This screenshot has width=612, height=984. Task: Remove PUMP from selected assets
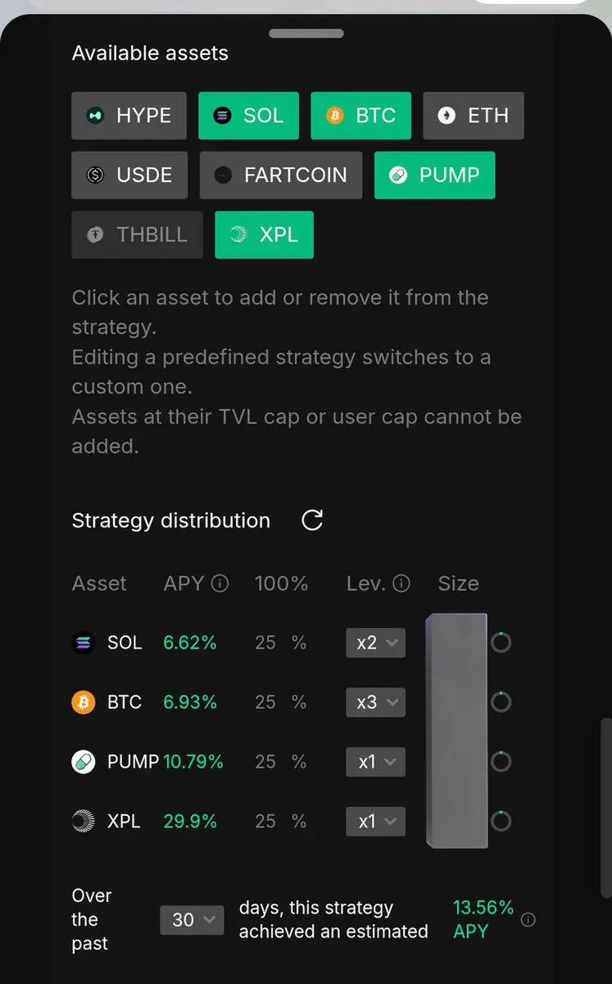434,175
